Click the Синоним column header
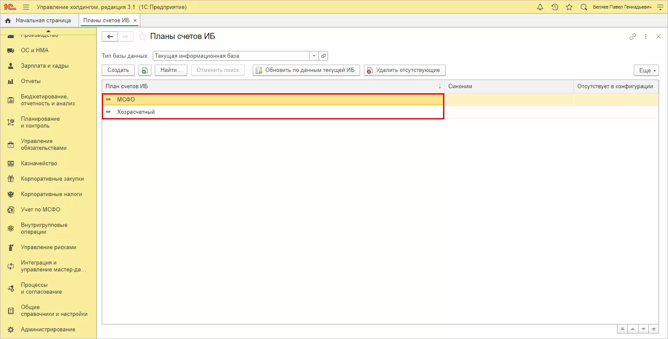Screen dimensions: 668x339 509,86
